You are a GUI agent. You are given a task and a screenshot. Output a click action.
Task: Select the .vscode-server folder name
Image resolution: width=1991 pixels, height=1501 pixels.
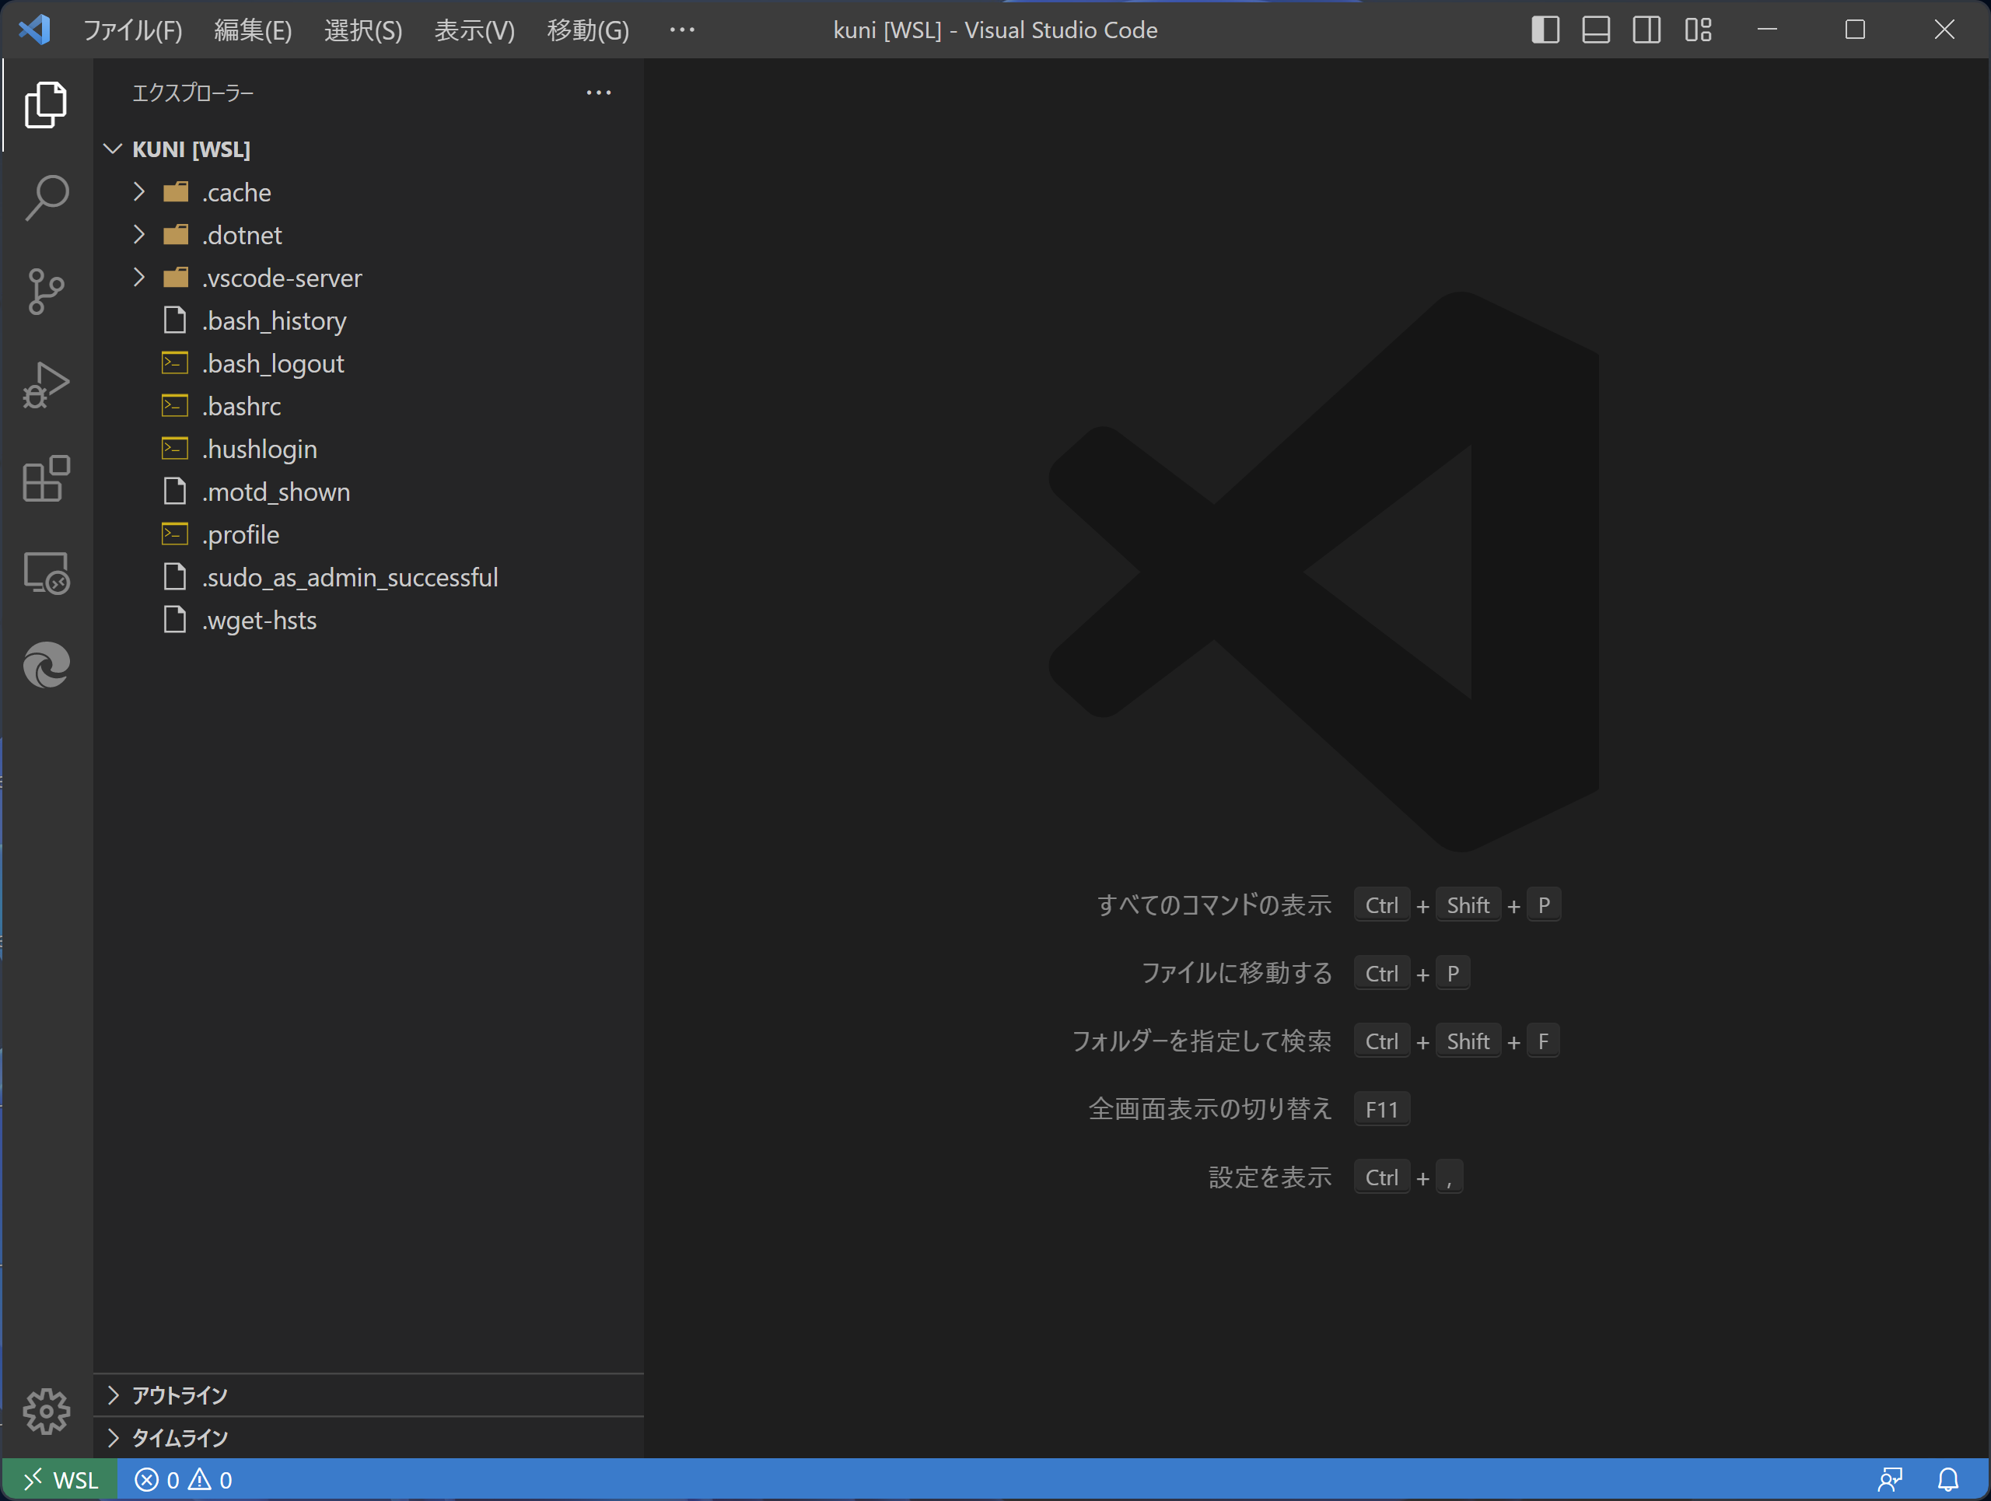[282, 278]
